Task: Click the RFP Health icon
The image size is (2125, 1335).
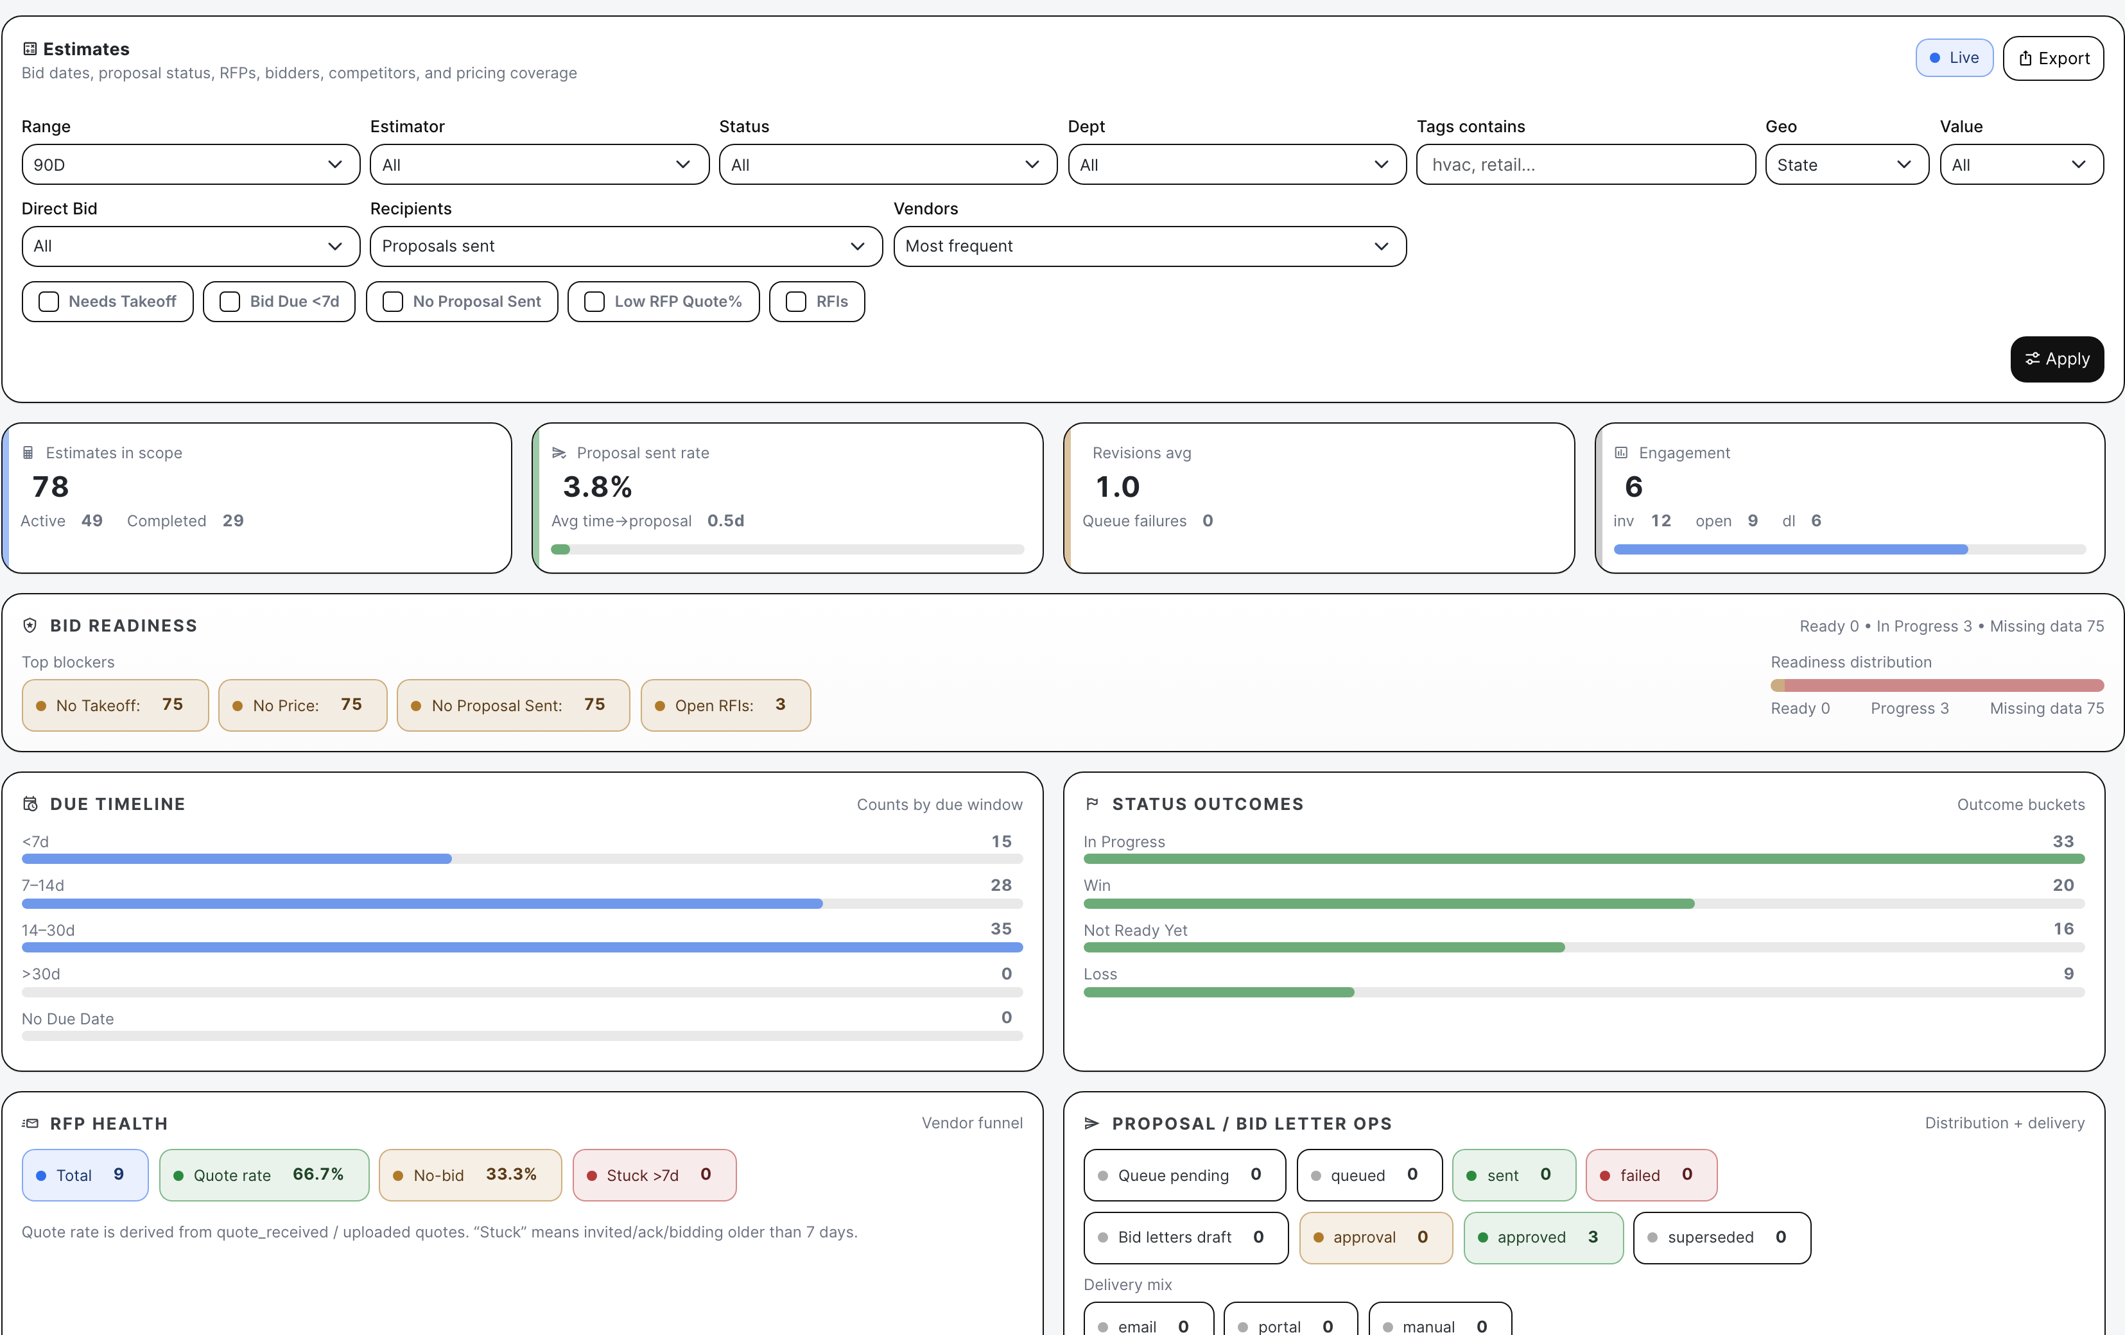Action: pos(30,1123)
